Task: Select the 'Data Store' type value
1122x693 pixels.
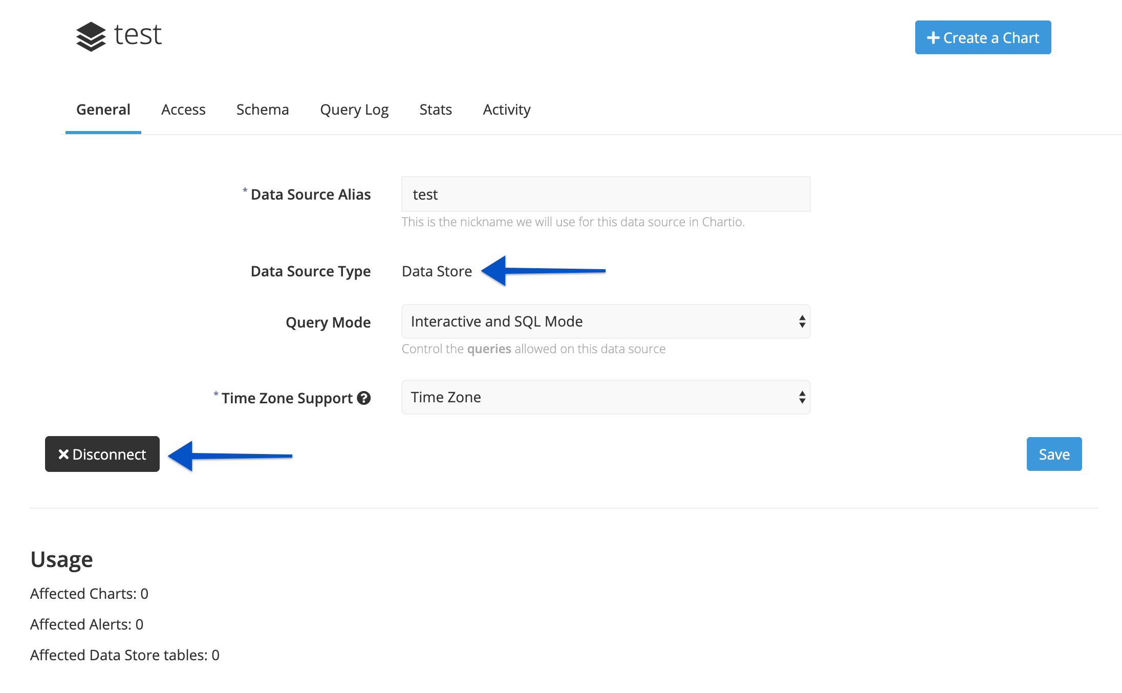Action: [437, 271]
